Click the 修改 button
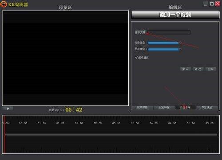222x160 pixels. tap(198, 69)
